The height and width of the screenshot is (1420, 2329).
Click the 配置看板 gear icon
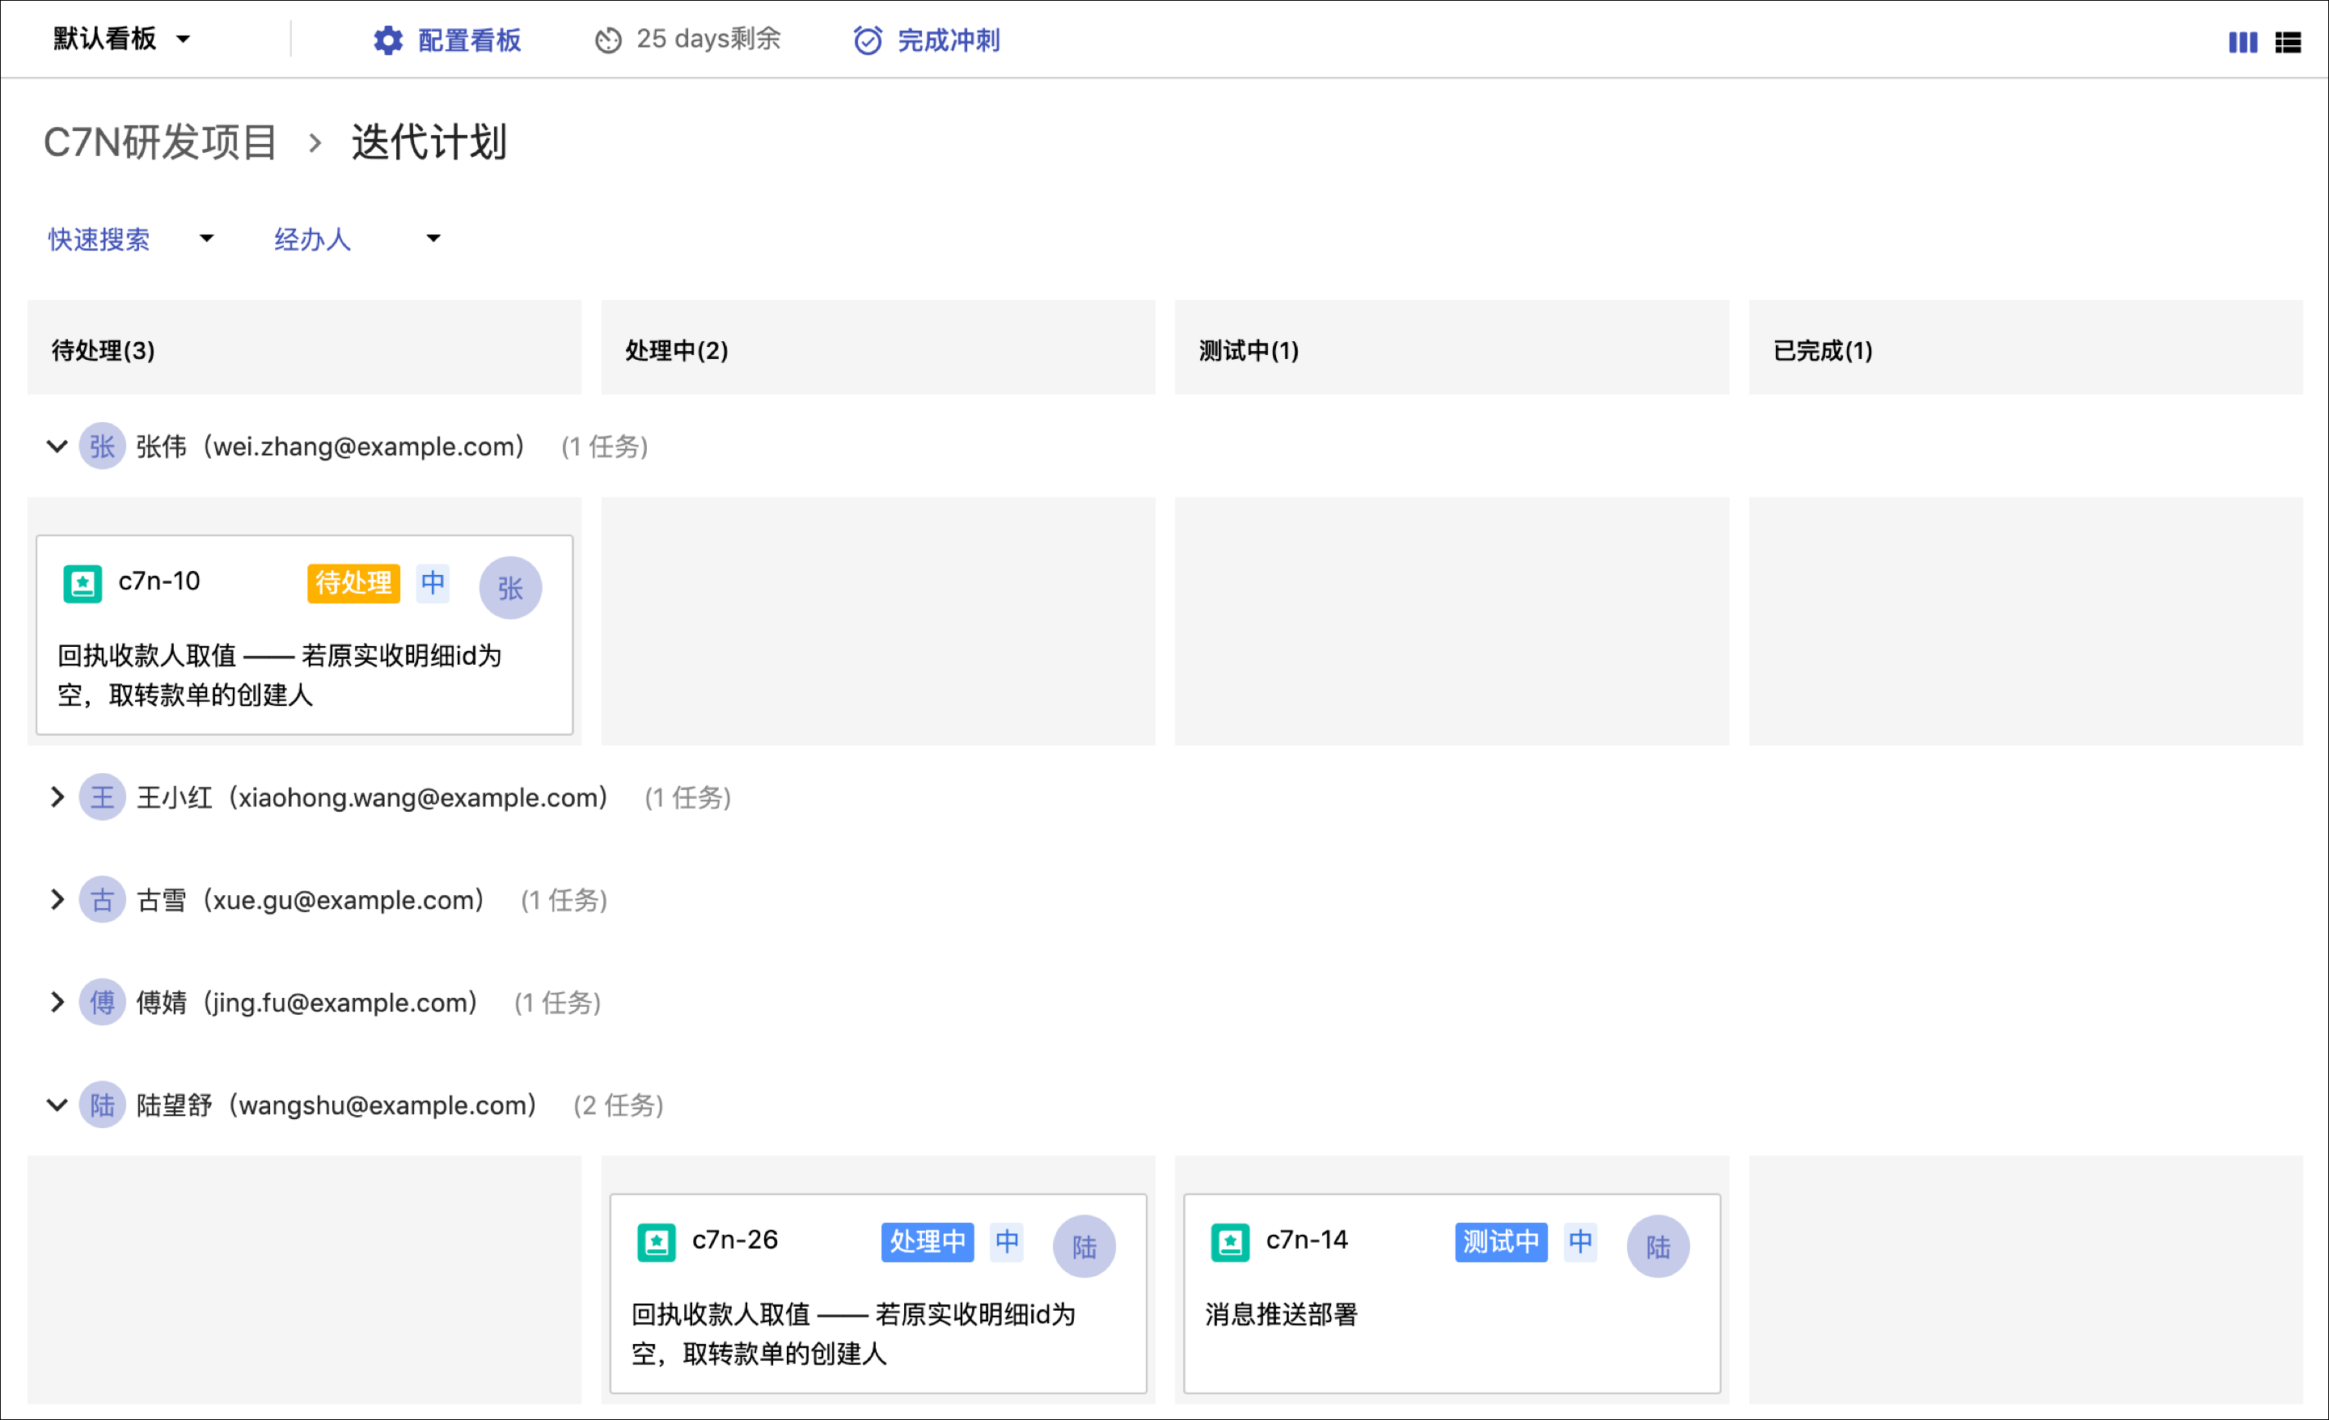(387, 40)
